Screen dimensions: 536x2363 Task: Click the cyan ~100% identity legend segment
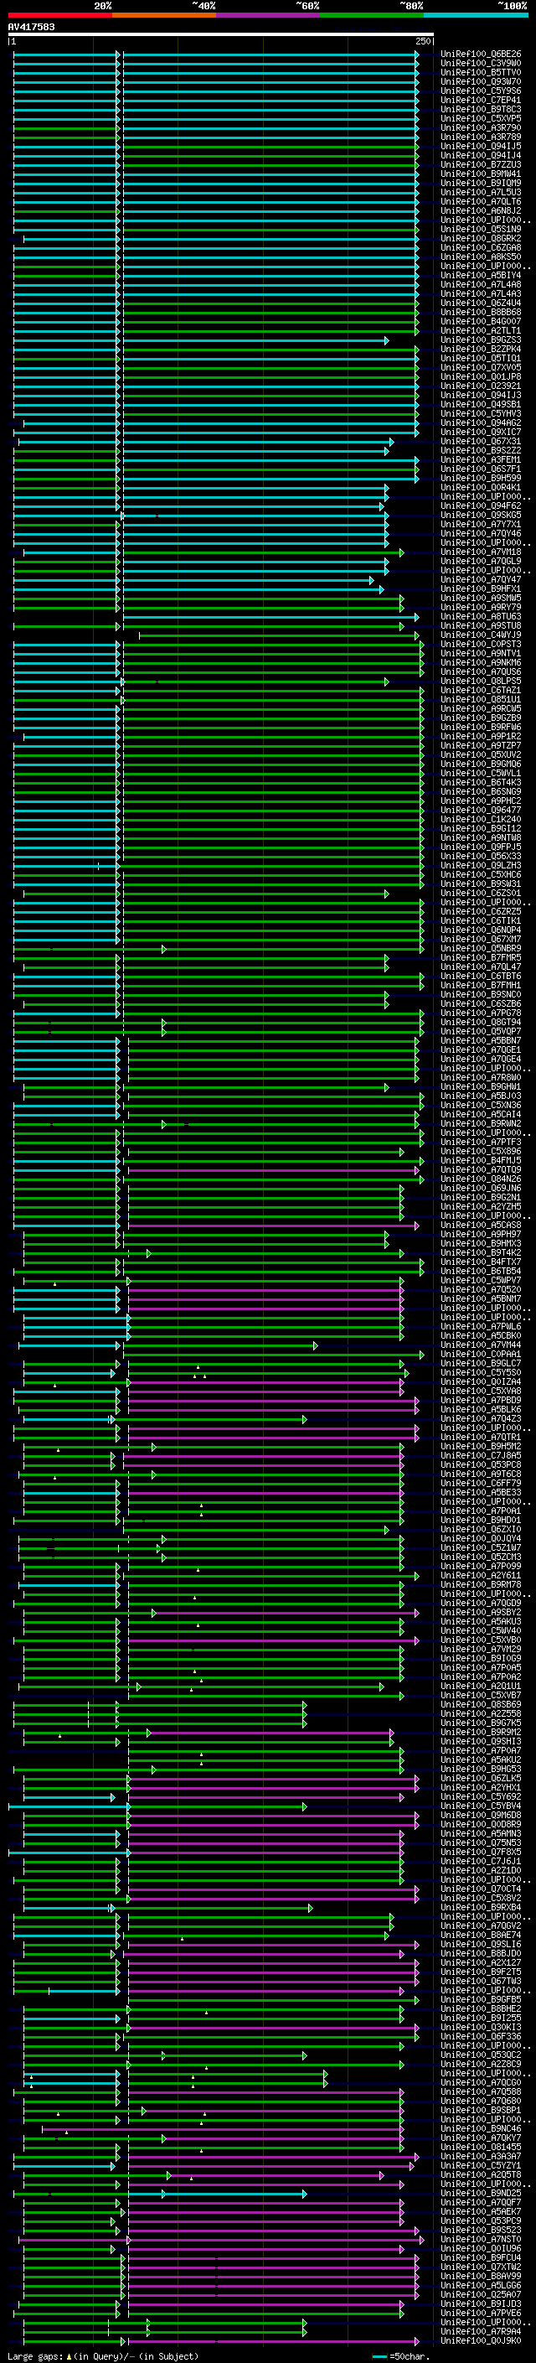(x=476, y=15)
